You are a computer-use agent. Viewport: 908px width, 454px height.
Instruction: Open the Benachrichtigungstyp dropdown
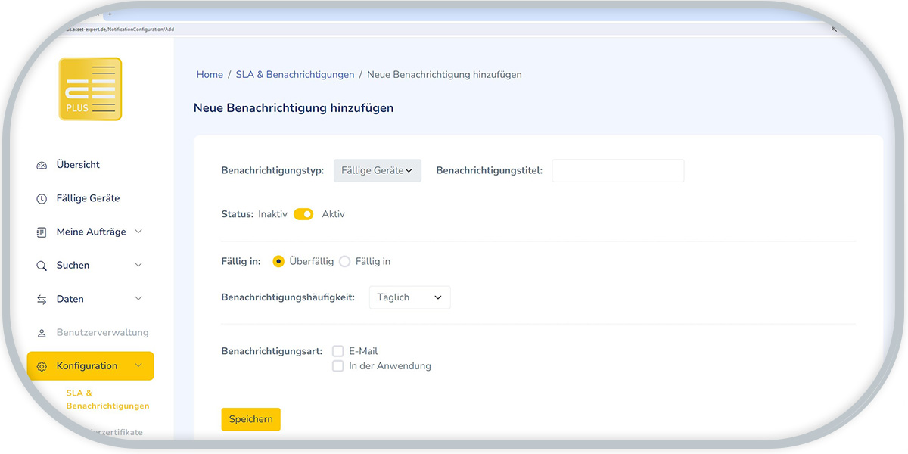(x=377, y=170)
